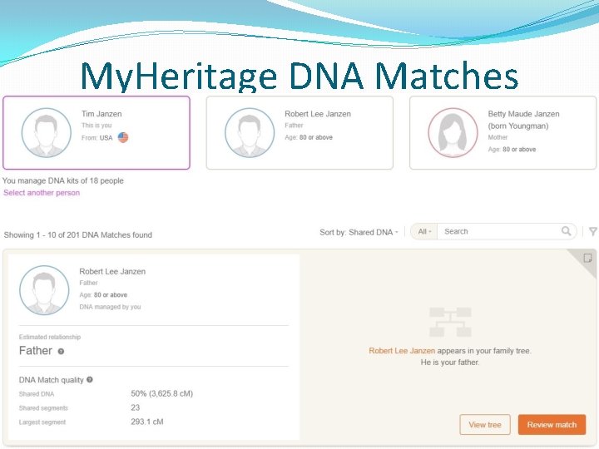Click the large 'Father' estimated relationship text
Image resolution: width=599 pixels, height=449 pixels.
pos(36,351)
